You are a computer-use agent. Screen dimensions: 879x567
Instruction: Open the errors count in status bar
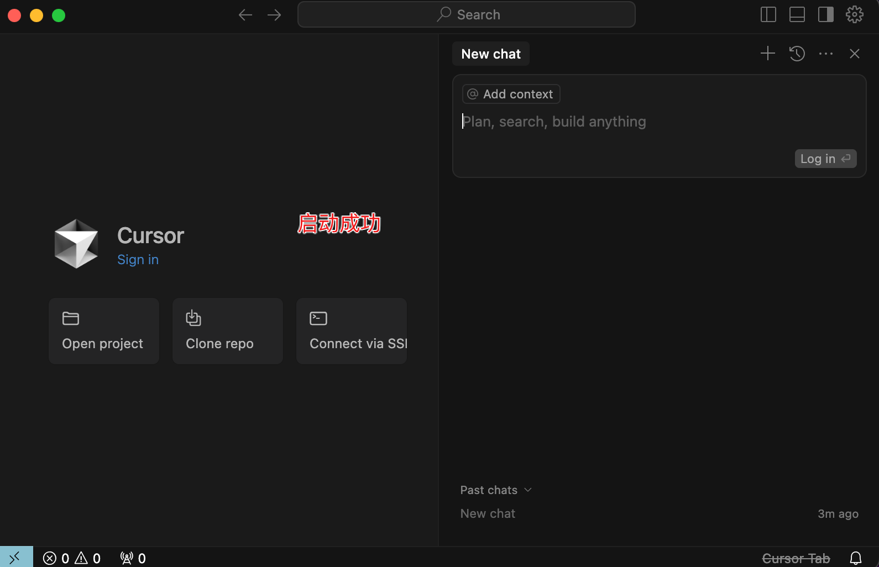click(x=56, y=558)
